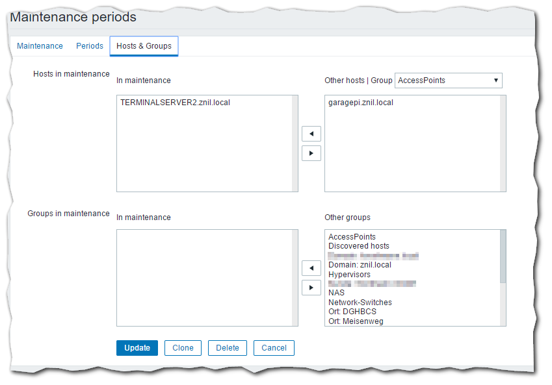The height and width of the screenshot is (385, 552).
Task: Select garagepi.znil.local in other hosts
Action: (361, 103)
